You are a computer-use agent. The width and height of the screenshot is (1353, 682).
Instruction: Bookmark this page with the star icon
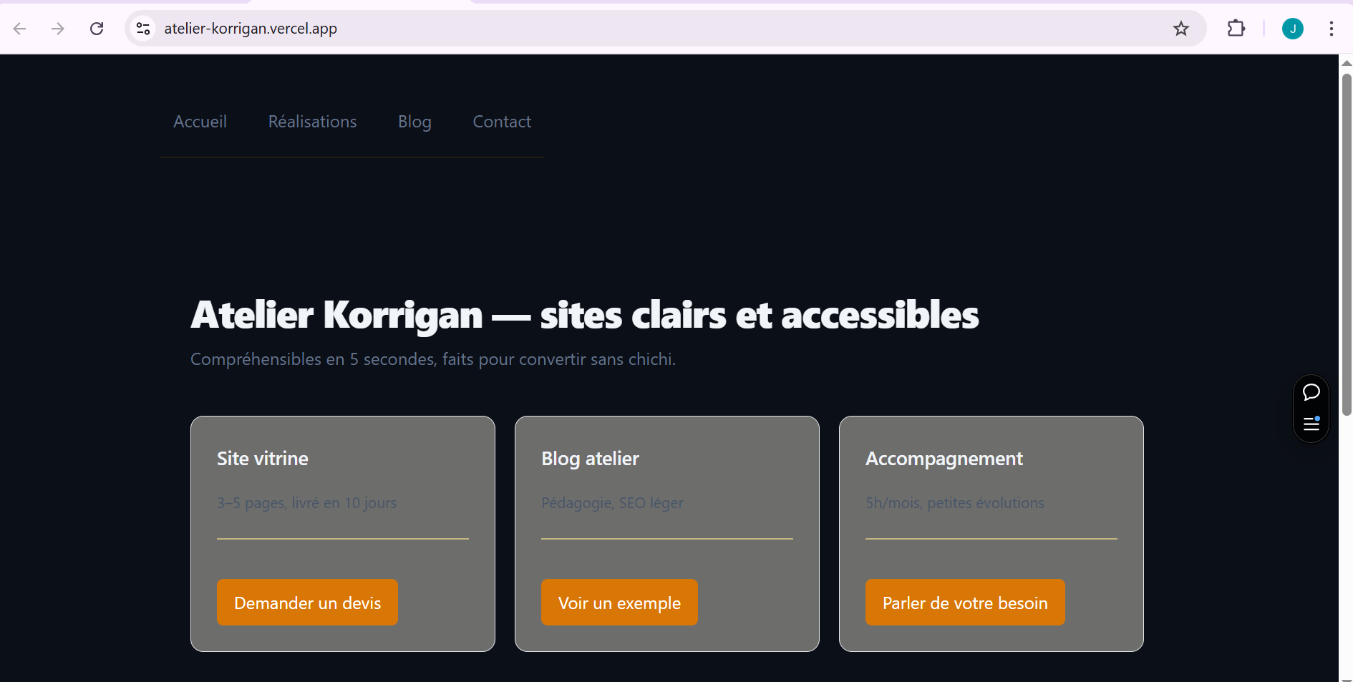(x=1181, y=29)
